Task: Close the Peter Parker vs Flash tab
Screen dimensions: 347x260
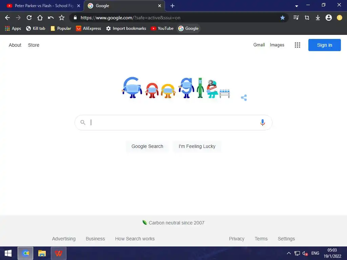Action: pos(79,6)
